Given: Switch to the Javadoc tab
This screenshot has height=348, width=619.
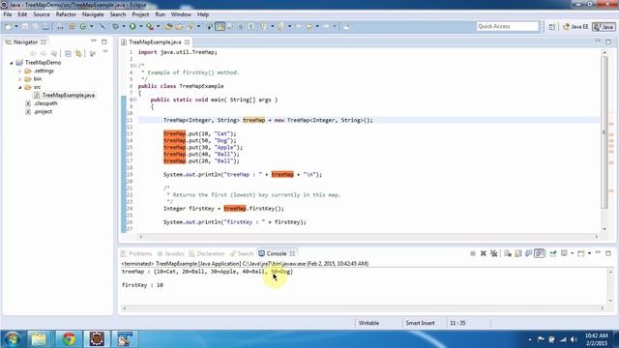Looking at the screenshot, I should (x=170, y=253).
